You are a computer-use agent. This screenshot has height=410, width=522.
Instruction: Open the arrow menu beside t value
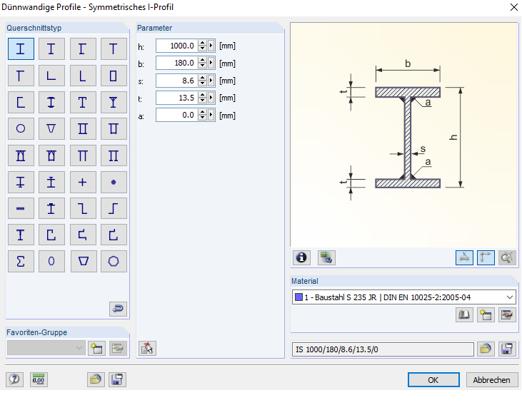211,98
